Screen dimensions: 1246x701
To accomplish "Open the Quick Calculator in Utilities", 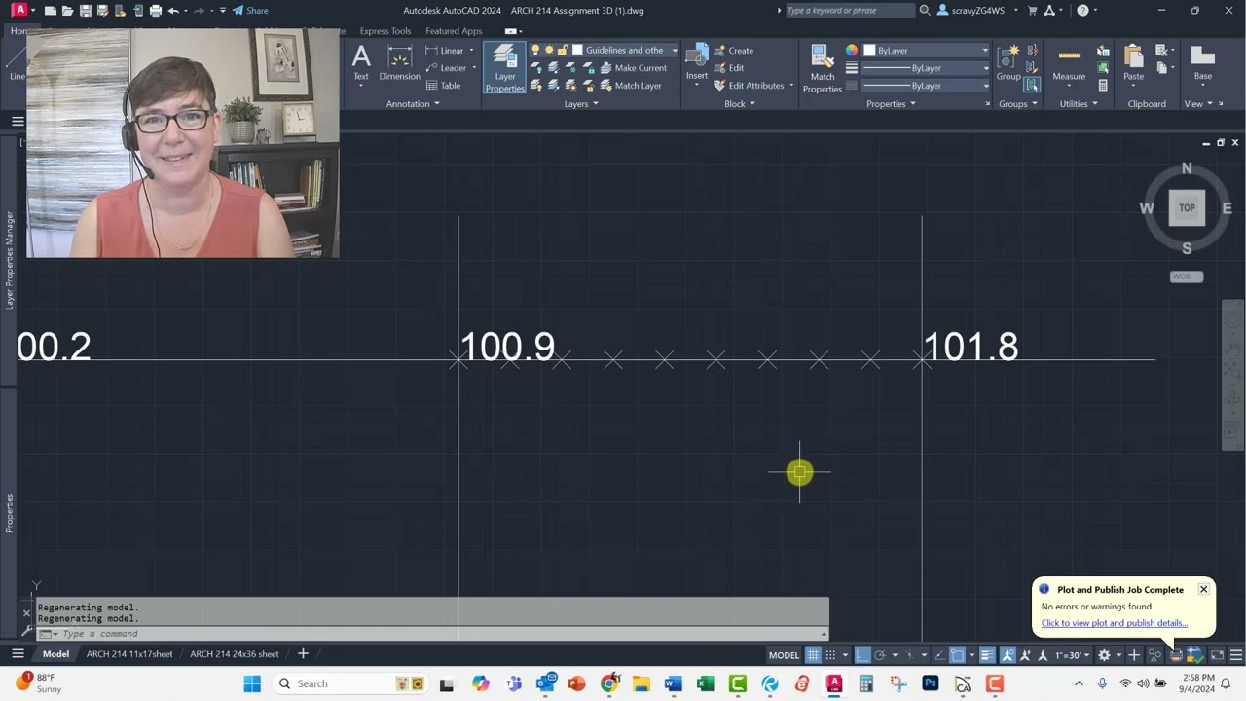I will (1103, 86).
